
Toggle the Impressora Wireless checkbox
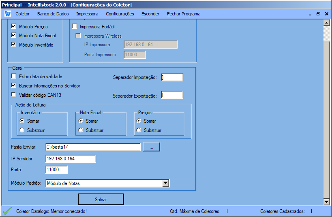click(78, 36)
